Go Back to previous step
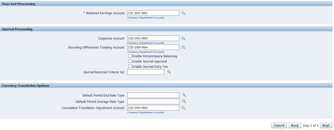Image resolution: width=334 pixels, height=130 pixels. (x=295, y=125)
